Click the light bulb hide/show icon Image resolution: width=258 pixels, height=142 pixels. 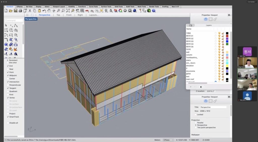point(106,11)
